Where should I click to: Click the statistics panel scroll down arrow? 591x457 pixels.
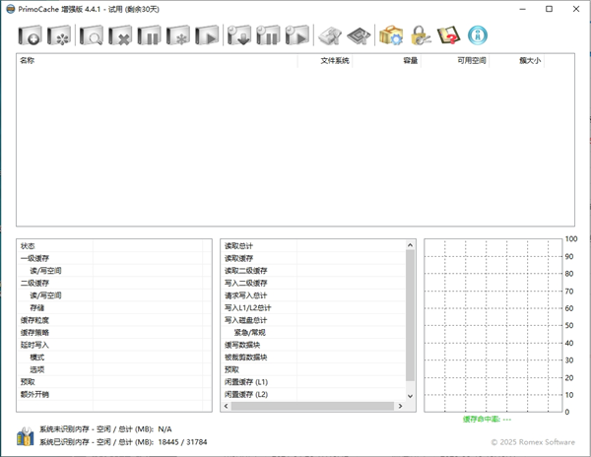(x=410, y=396)
